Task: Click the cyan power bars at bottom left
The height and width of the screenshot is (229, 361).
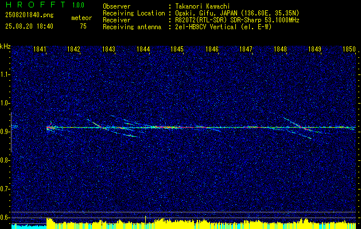Action: pyautogui.click(x=29, y=226)
